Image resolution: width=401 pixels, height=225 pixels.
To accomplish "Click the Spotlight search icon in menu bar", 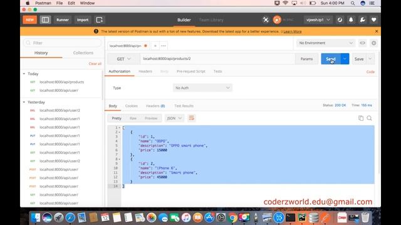I will 353,3.
